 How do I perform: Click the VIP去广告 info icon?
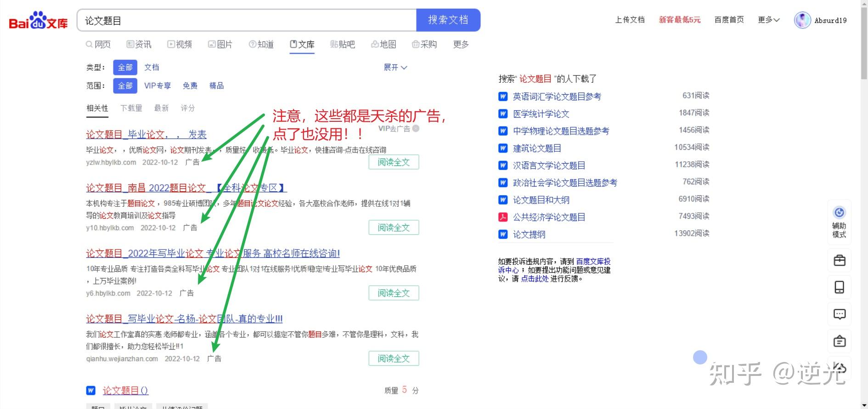tap(416, 129)
